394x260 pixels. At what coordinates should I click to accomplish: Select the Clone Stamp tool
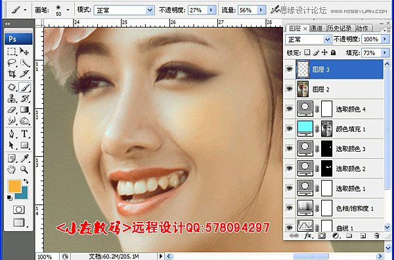[x=12, y=98]
